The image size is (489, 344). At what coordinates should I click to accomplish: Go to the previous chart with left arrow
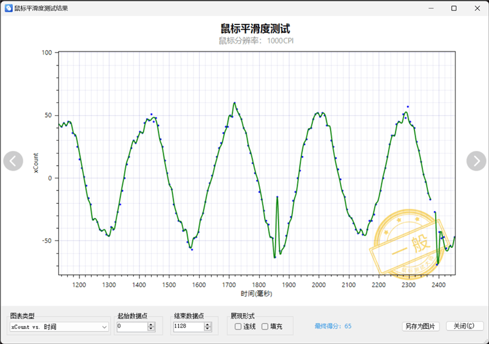(13, 161)
